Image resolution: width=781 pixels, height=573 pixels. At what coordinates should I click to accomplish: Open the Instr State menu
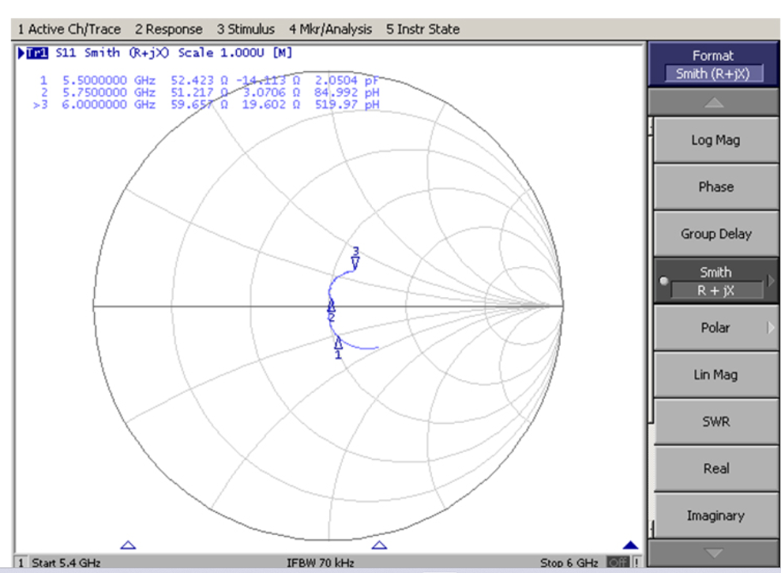pyautogui.click(x=422, y=29)
